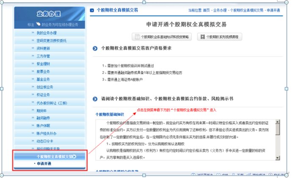Click the scroll-down arrow of knowledge text box
292x178 pixels.
coord(278,158)
